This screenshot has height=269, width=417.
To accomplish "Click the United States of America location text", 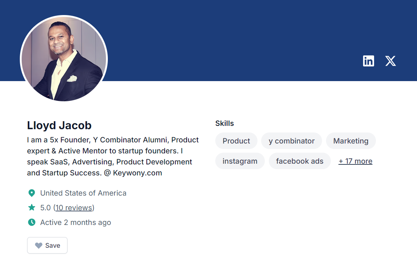I will pyautogui.click(x=83, y=193).
